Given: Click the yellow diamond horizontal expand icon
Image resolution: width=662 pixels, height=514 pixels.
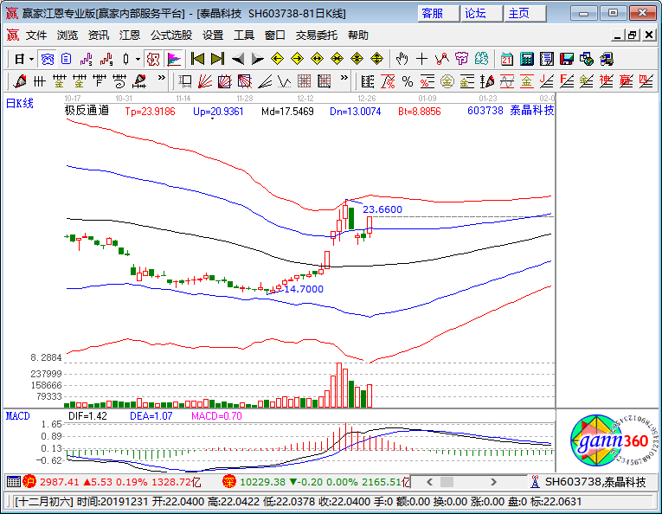Looking at the screenshot, I should pyautogui.click(x=317, y=59).
